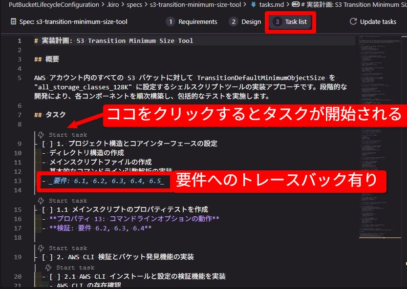Check the task 2 AWS CLI checkbox

pos(47,257)
